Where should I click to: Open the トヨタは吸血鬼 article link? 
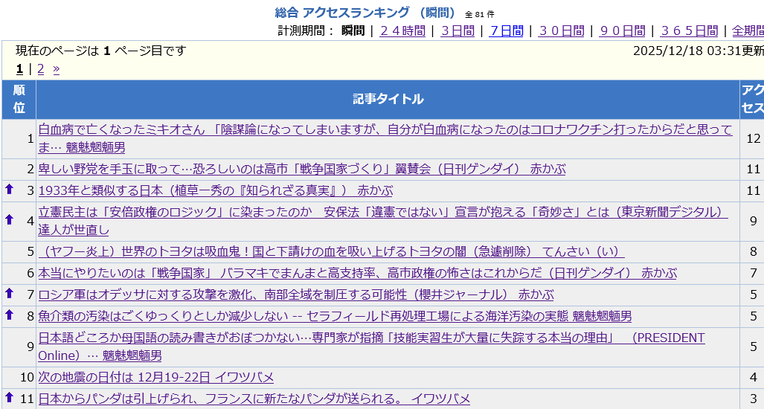pos(331,251)
